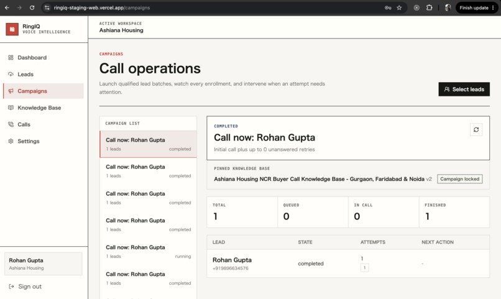The width and height of the screenshot is (501, 299).
Task: Select the highlighted first Call now: Rohan Gupta campaign
Action: point(149,144)
